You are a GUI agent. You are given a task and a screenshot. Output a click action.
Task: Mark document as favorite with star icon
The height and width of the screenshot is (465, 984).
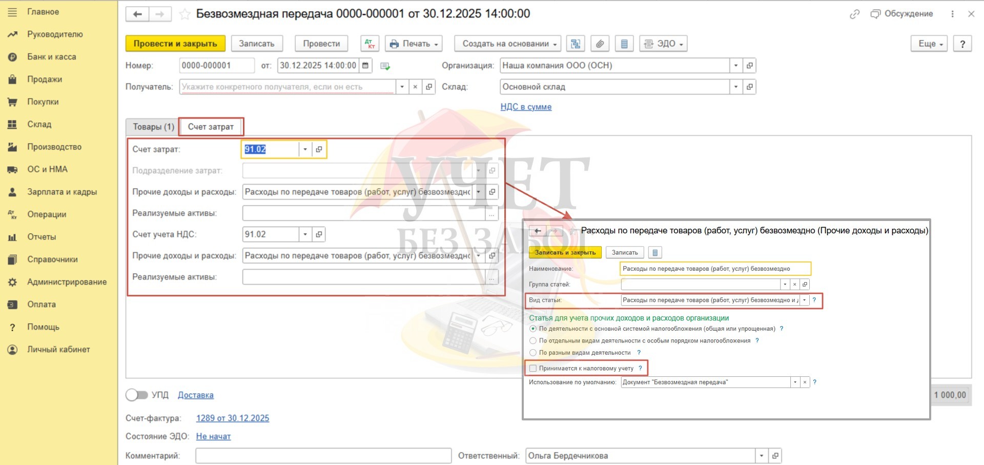pyautogui.click(x=184, y=14)
